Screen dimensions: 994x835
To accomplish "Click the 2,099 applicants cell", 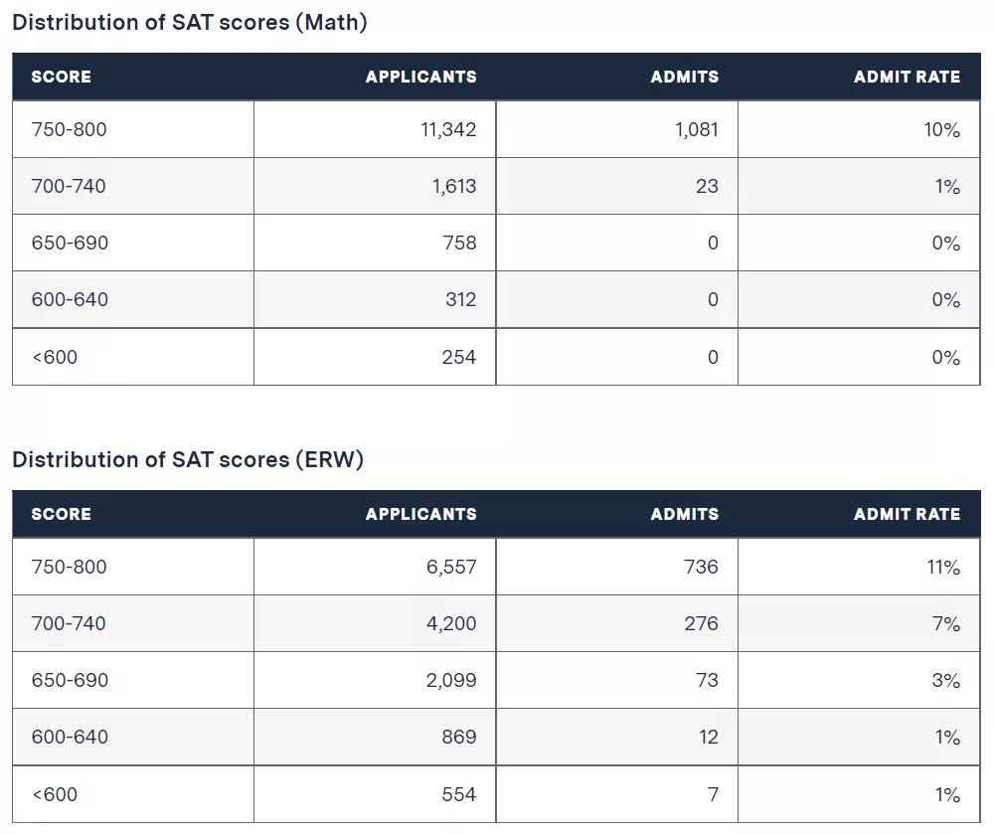I will coord(451,680).
